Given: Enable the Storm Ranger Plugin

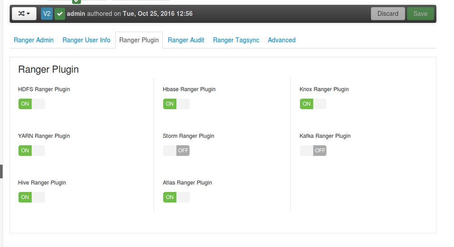Looking at the screenshot, I should coord(176,151).
